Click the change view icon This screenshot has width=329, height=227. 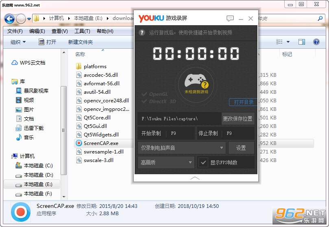coord(279,42)
